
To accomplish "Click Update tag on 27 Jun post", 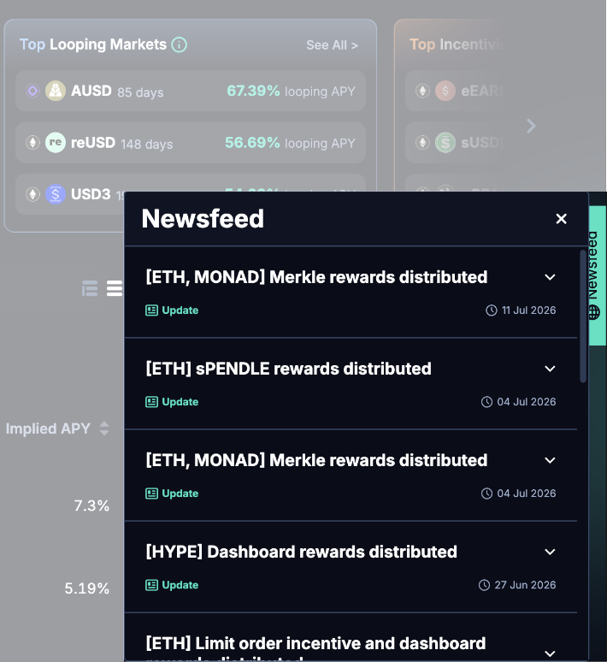I will pos(172,585).
